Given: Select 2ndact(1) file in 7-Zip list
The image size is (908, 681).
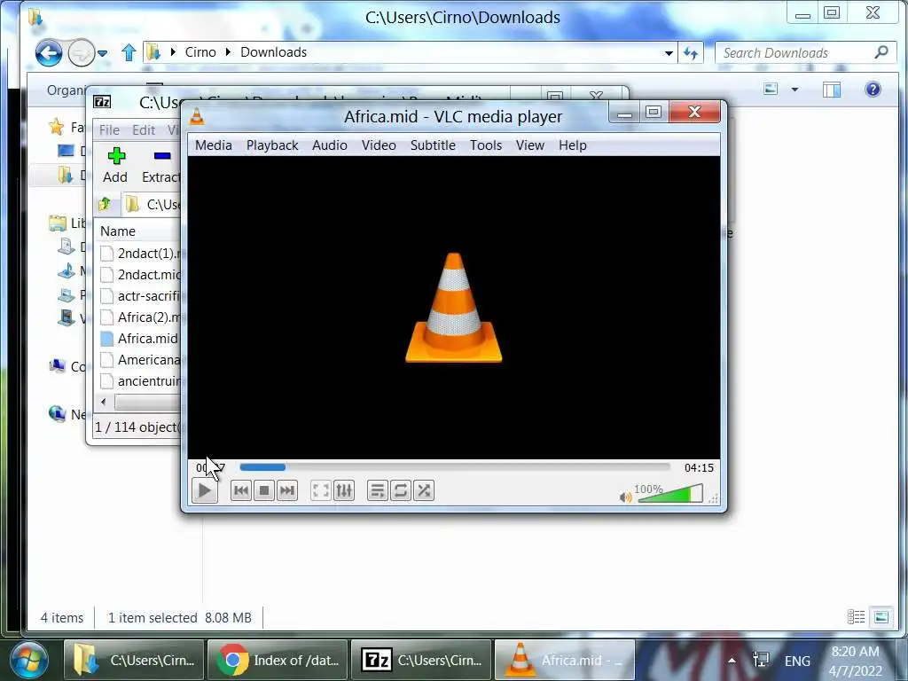Looking at the screenshot, I should pos(139,254).
